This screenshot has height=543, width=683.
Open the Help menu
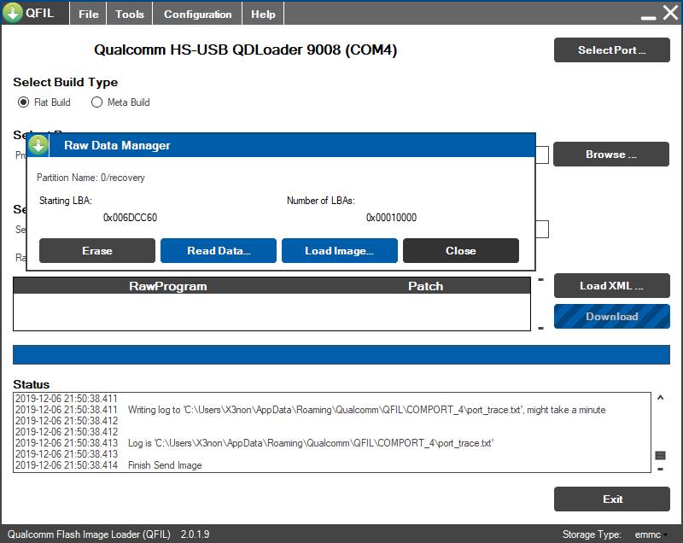pos(263,14)
